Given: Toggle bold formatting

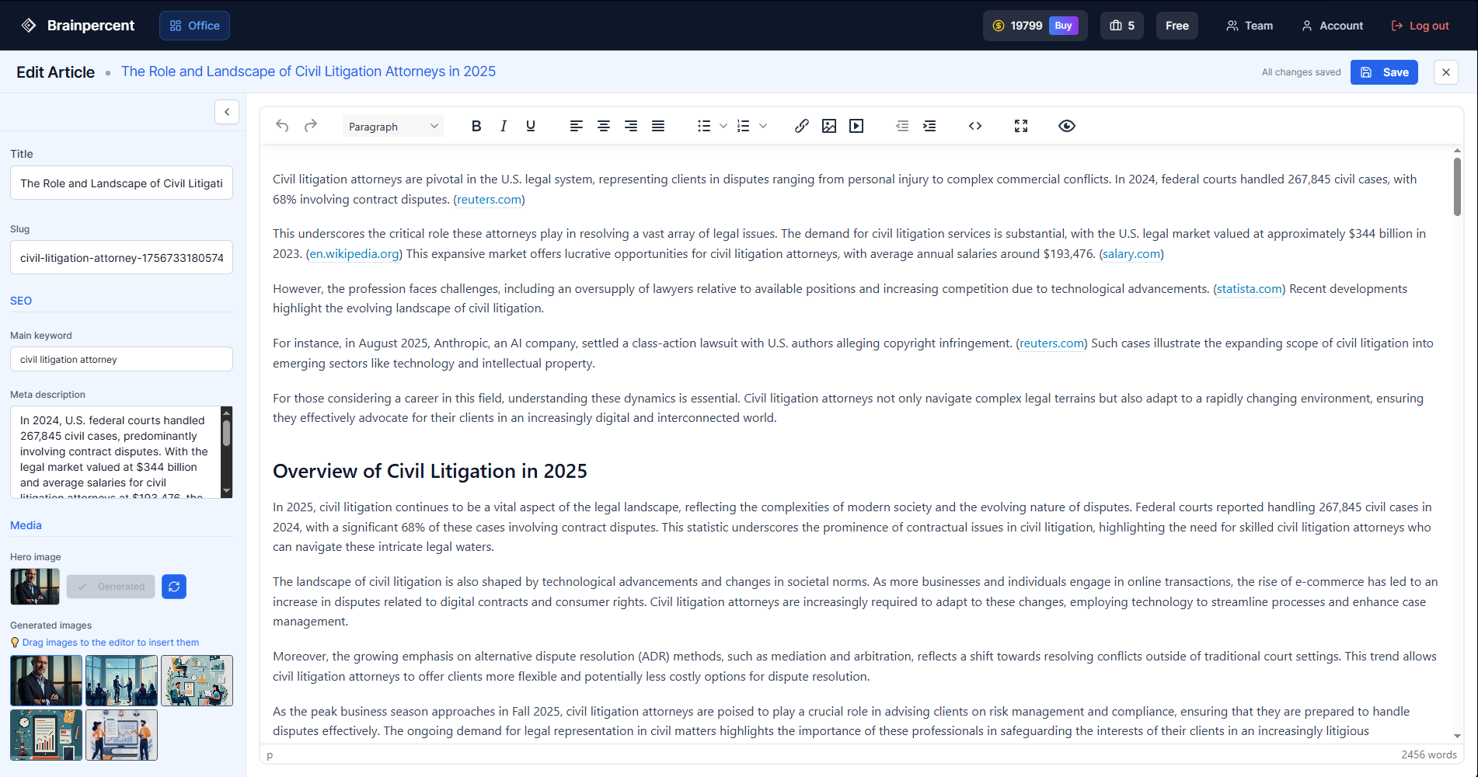Looking at the screenshot, I should [x=476, y=126].
